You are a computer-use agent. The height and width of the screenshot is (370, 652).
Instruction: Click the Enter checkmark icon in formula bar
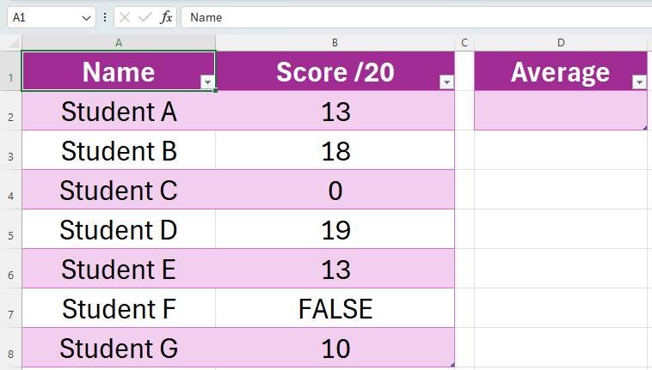[145, 17]
